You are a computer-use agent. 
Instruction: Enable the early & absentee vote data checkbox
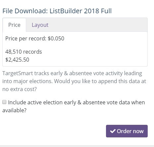(4, 102)
